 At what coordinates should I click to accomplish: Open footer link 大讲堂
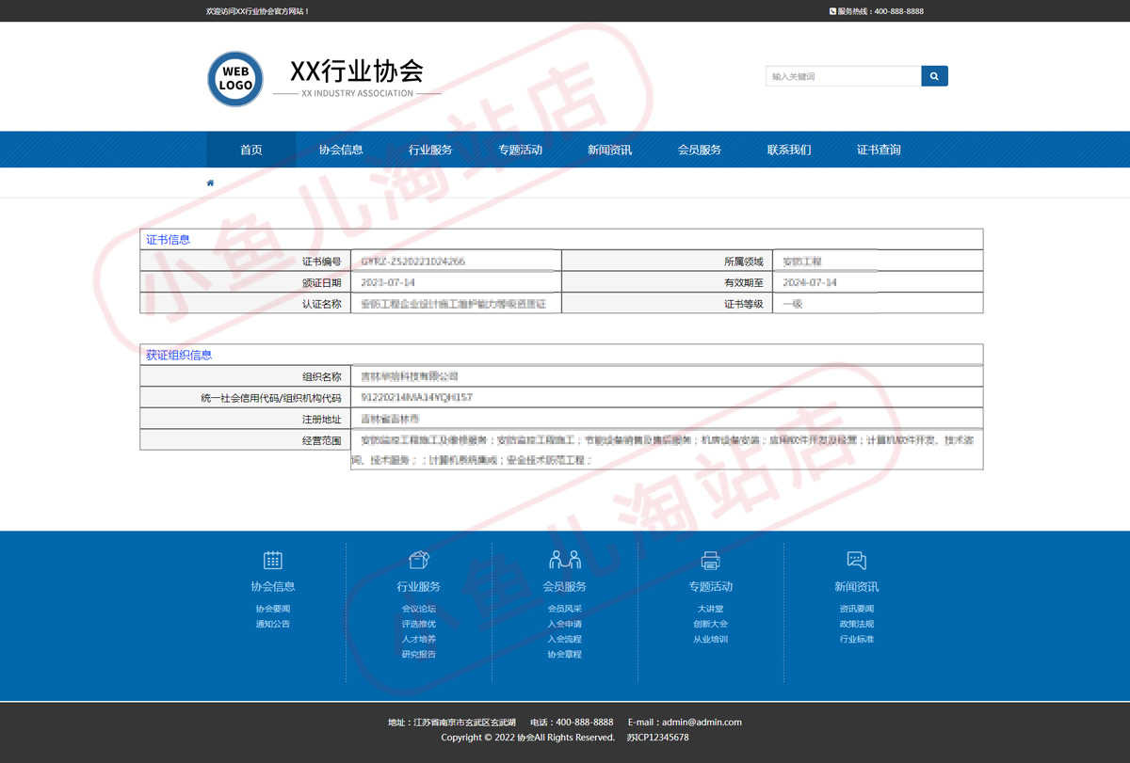711,609
